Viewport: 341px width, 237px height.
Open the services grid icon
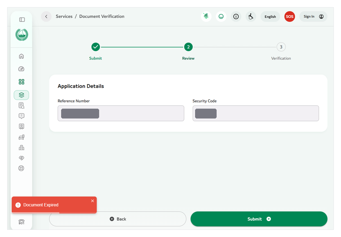point(21,82)
